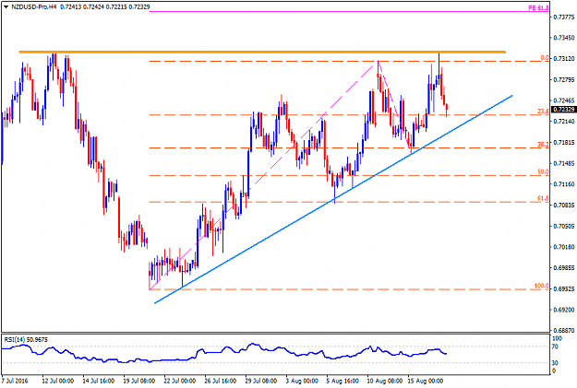Click the 0.71815 price axis value
Viewport: 577px width, 388px height.
point(564,142)
